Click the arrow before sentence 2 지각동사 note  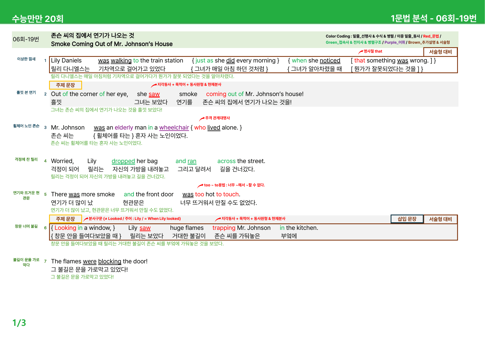pos(154,85)
